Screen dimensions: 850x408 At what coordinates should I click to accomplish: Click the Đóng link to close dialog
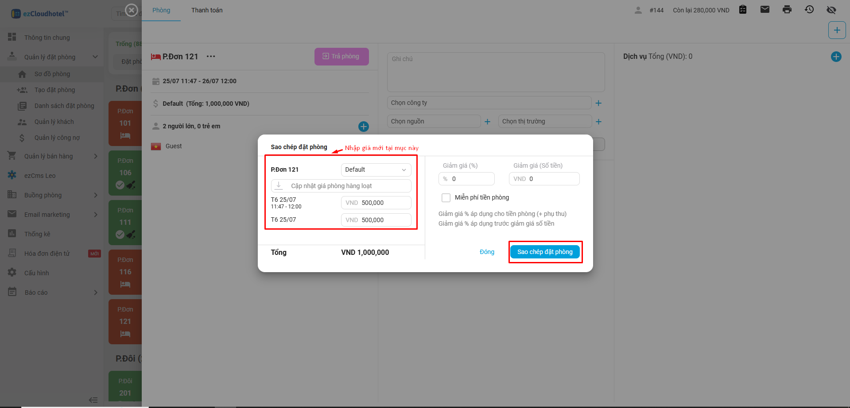[x=487, y=252]
